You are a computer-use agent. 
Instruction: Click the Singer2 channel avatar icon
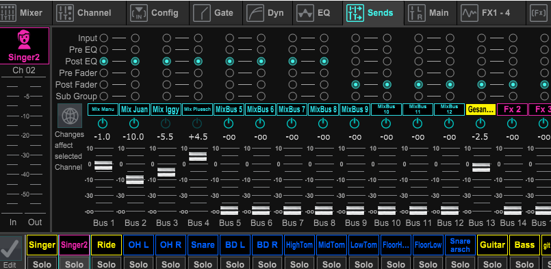click(x=24, y=40)
